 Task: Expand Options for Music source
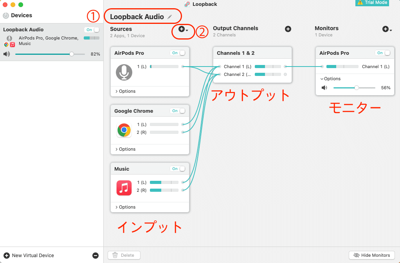tap(125, 207)
